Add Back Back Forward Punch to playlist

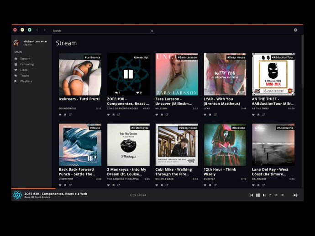pos(65,185)
